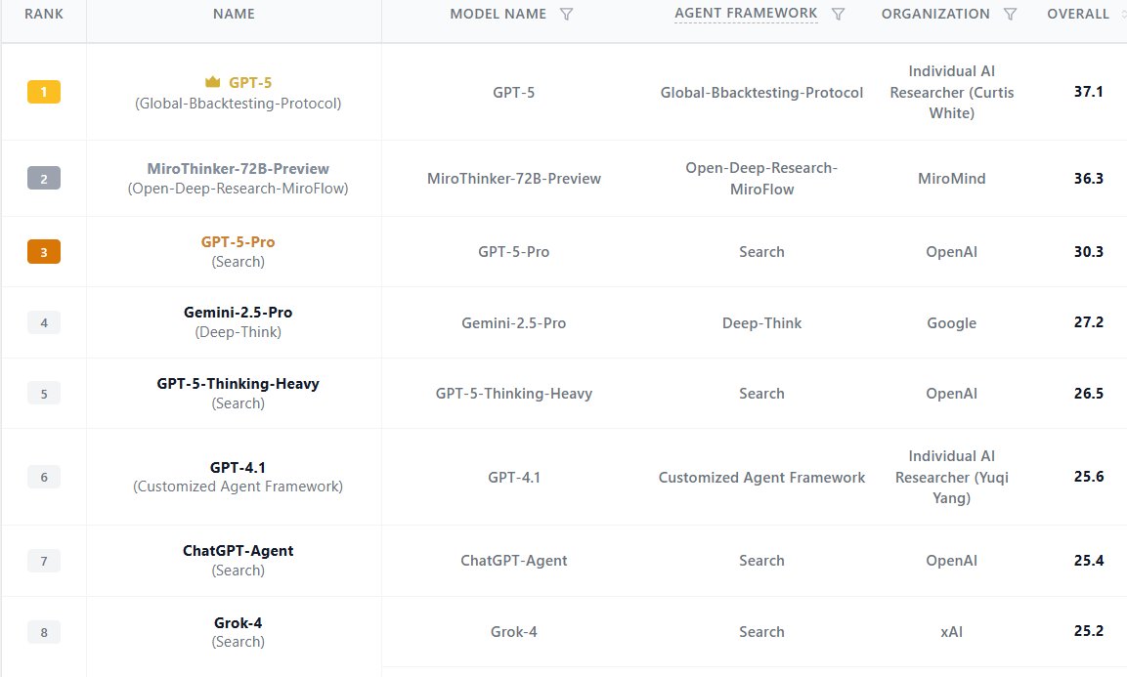The width and height of the screenshot is (1127, 677).
Task: Open the Model Name column filter
Action: point(566,15)
